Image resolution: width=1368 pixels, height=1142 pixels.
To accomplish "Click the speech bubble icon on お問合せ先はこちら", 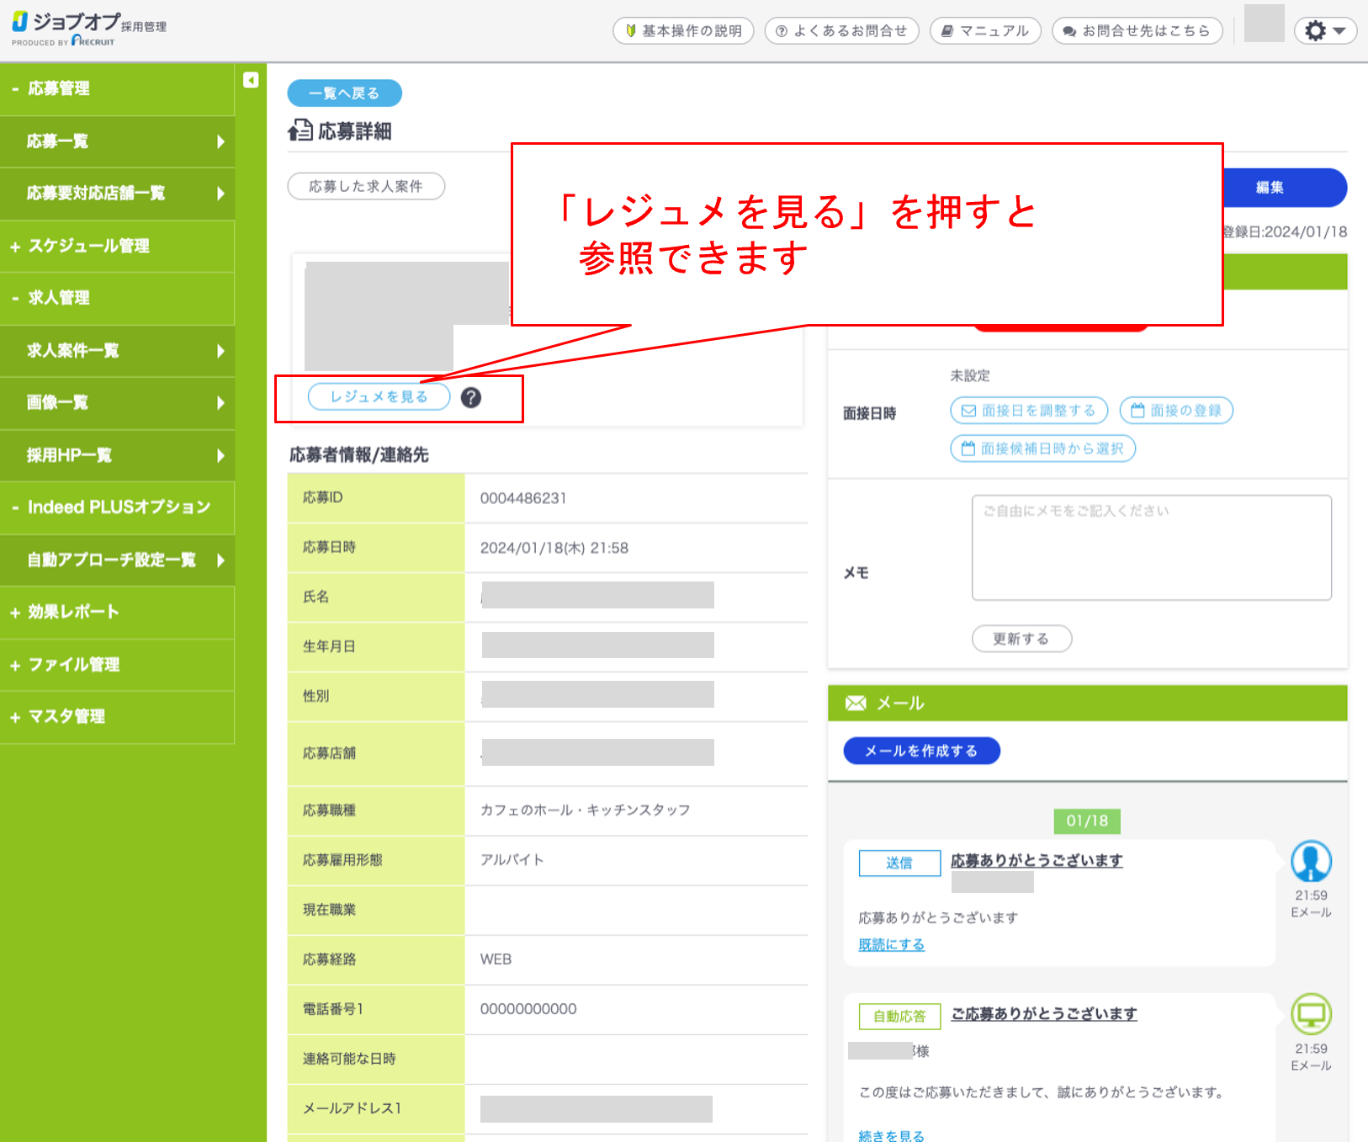I will pos(1068,30).
